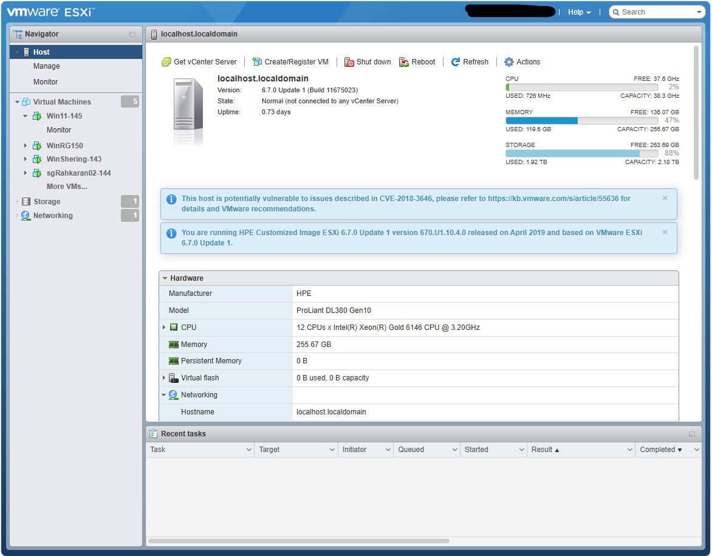
Task: Click the sgRahkaran02-144 VM icon
Action: pos(37,173)
